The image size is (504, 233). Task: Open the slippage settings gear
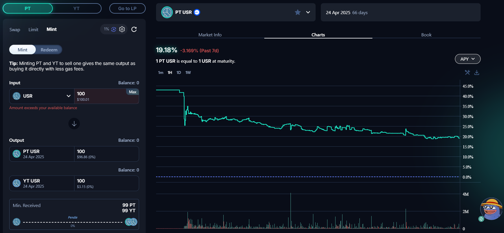pos(122,29)
